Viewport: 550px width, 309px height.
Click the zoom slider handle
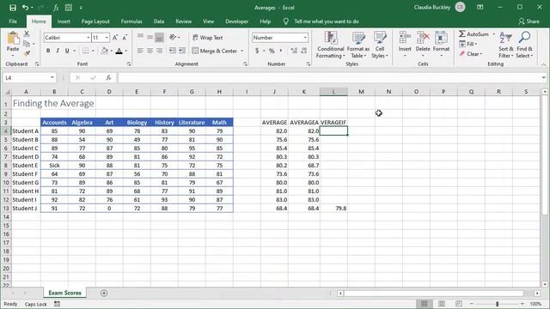pyautogui.click(x=497, y=304)
